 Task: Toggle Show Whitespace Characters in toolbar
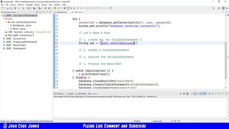pyautogui.click(x=78, y=8)
